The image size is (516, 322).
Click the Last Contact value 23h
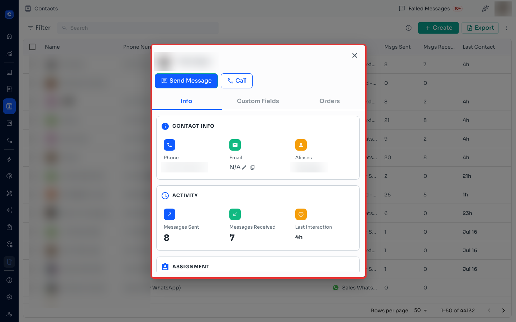pos(467,213)
